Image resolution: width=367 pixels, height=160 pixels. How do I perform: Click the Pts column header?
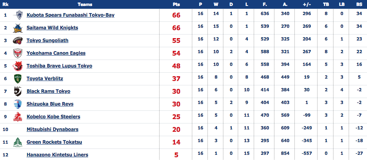[x=176, y=4]
